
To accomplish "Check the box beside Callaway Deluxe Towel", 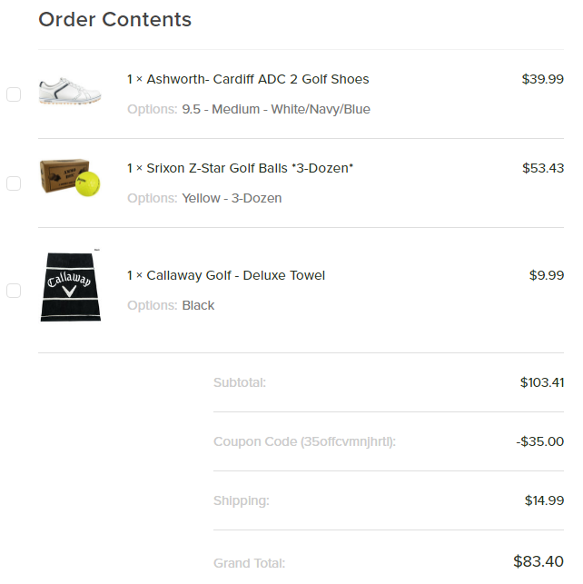I will tap(14, 291).
